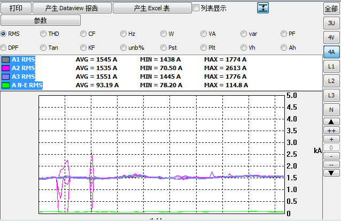The height and width of the screenshot is (221, 341).
Task: Select the L1 phase button
Action: 331,66
